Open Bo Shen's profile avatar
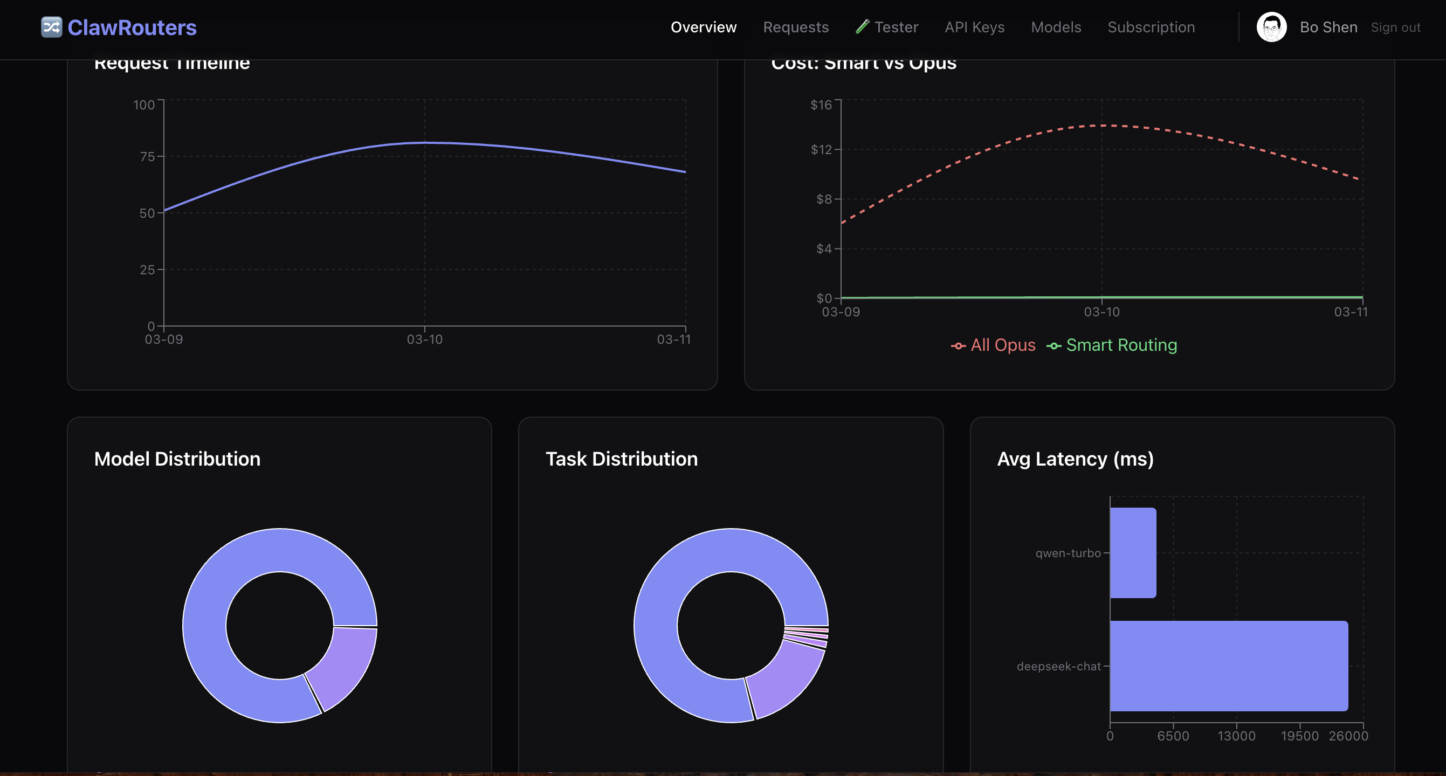The image size is (1446, 776). click(x=1271, y=27)
